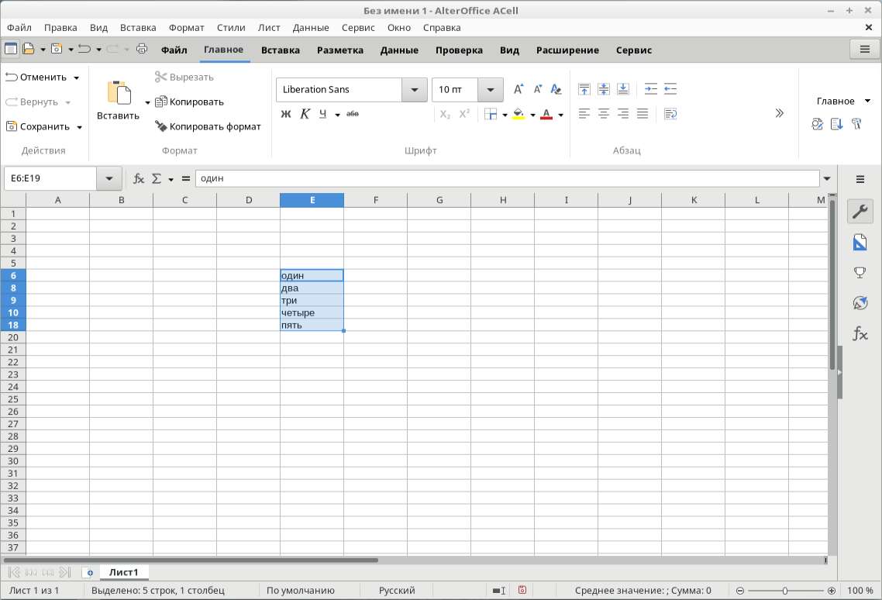
Task: Click the zoom out minus icon
Action: pyautogui.click(x=740, y=591)
